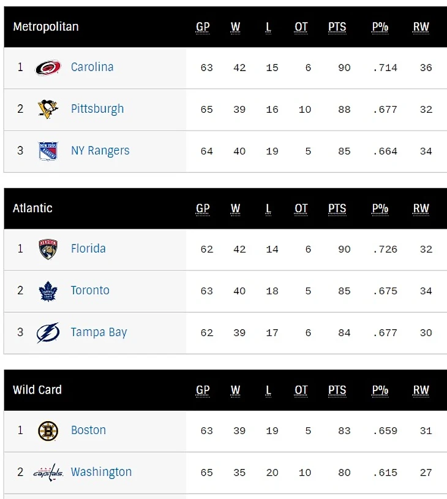Click the Pittsburgh Penguins logo

pyautogui.click(x=48, y=109)
